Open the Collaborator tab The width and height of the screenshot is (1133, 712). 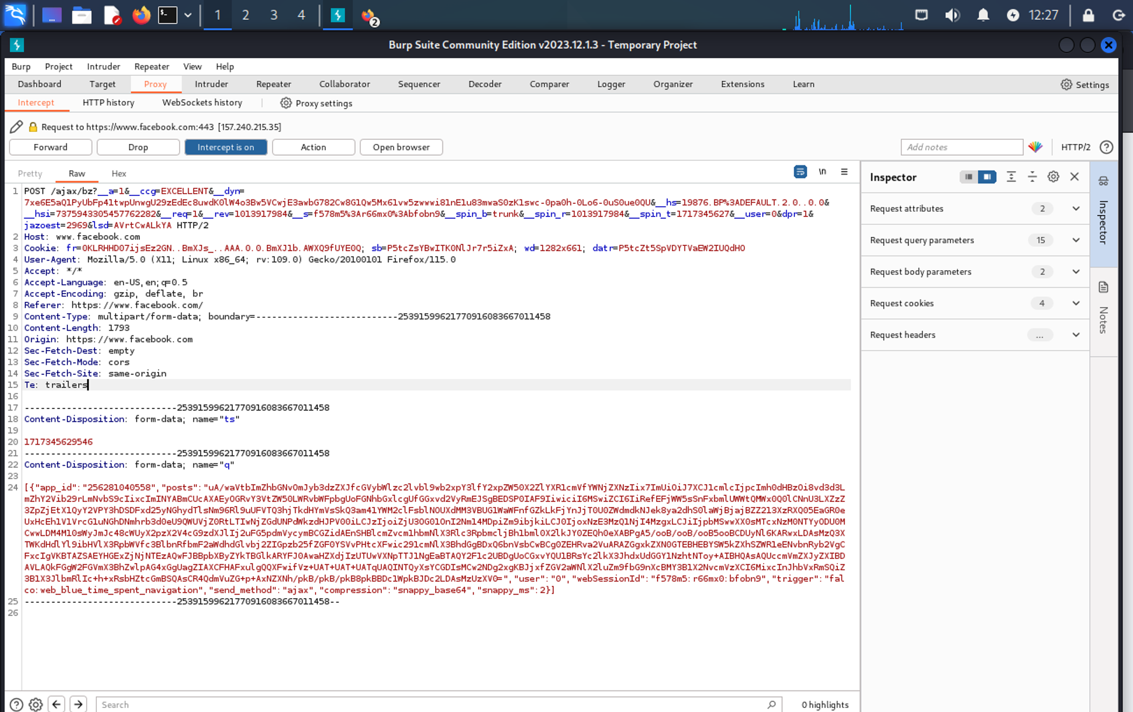[344, 84]
